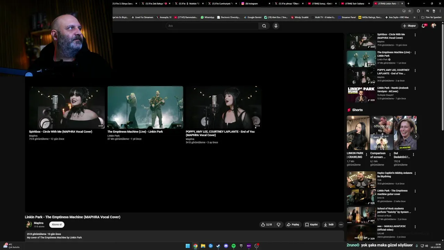Open Epic Games Launcher from the taskbar
Screen dimensions: 444x250
pos(241,246)
